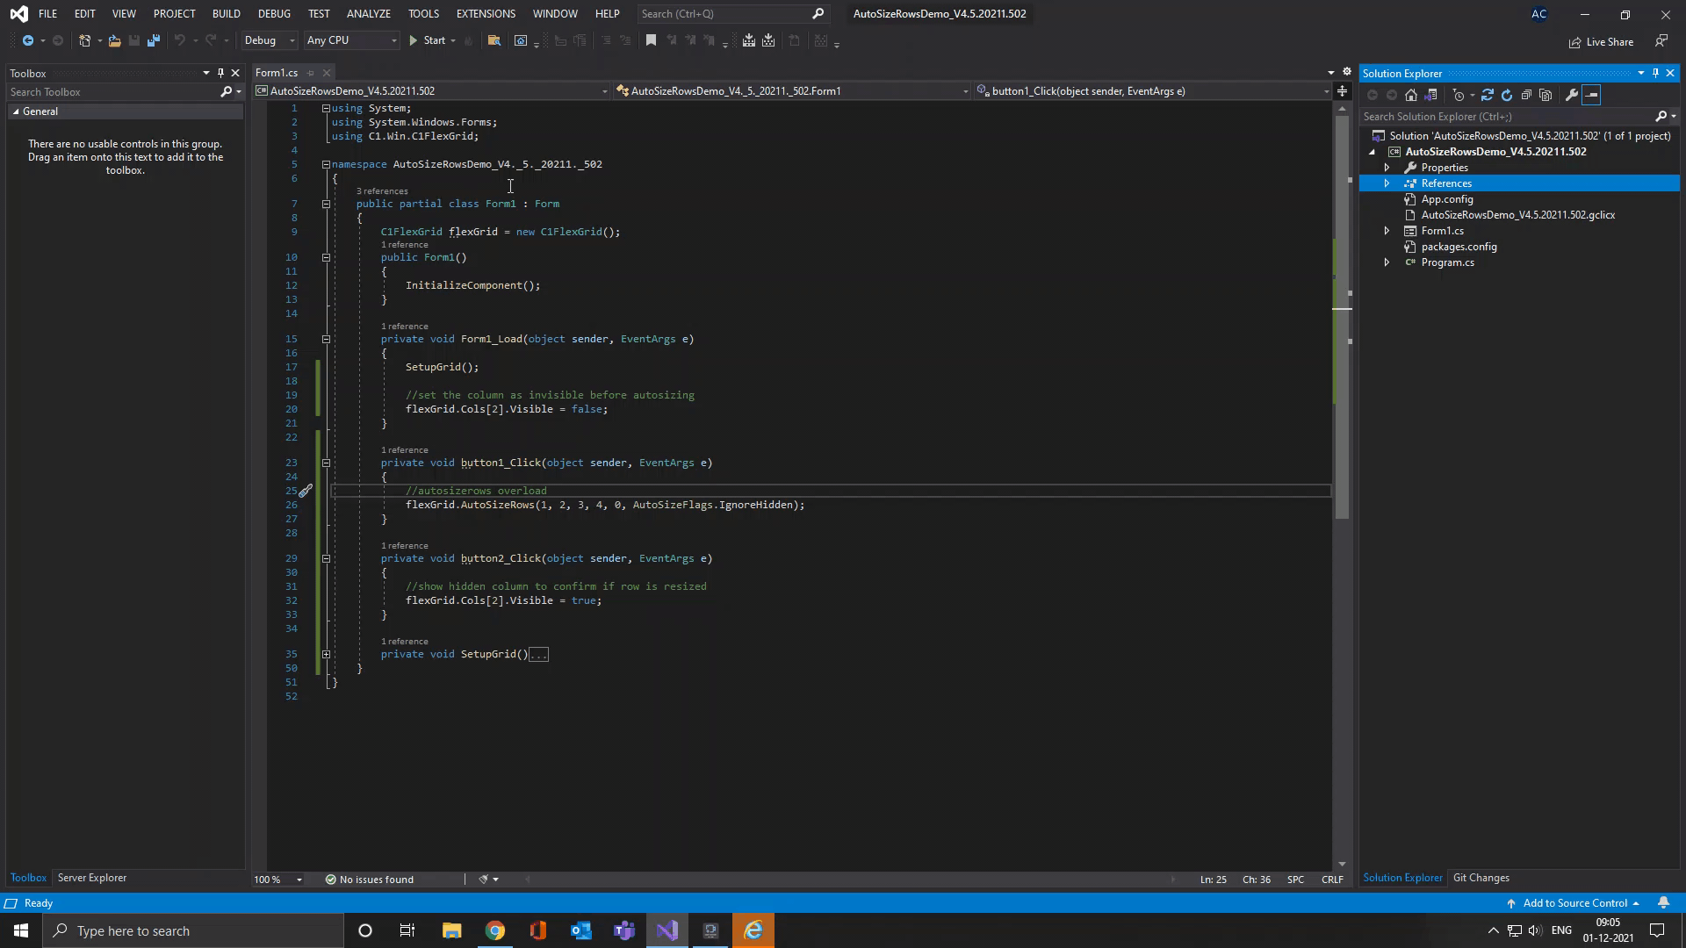Pin the Toolbox panel
The image size is (1686, 948).
(x=220, y=73)
